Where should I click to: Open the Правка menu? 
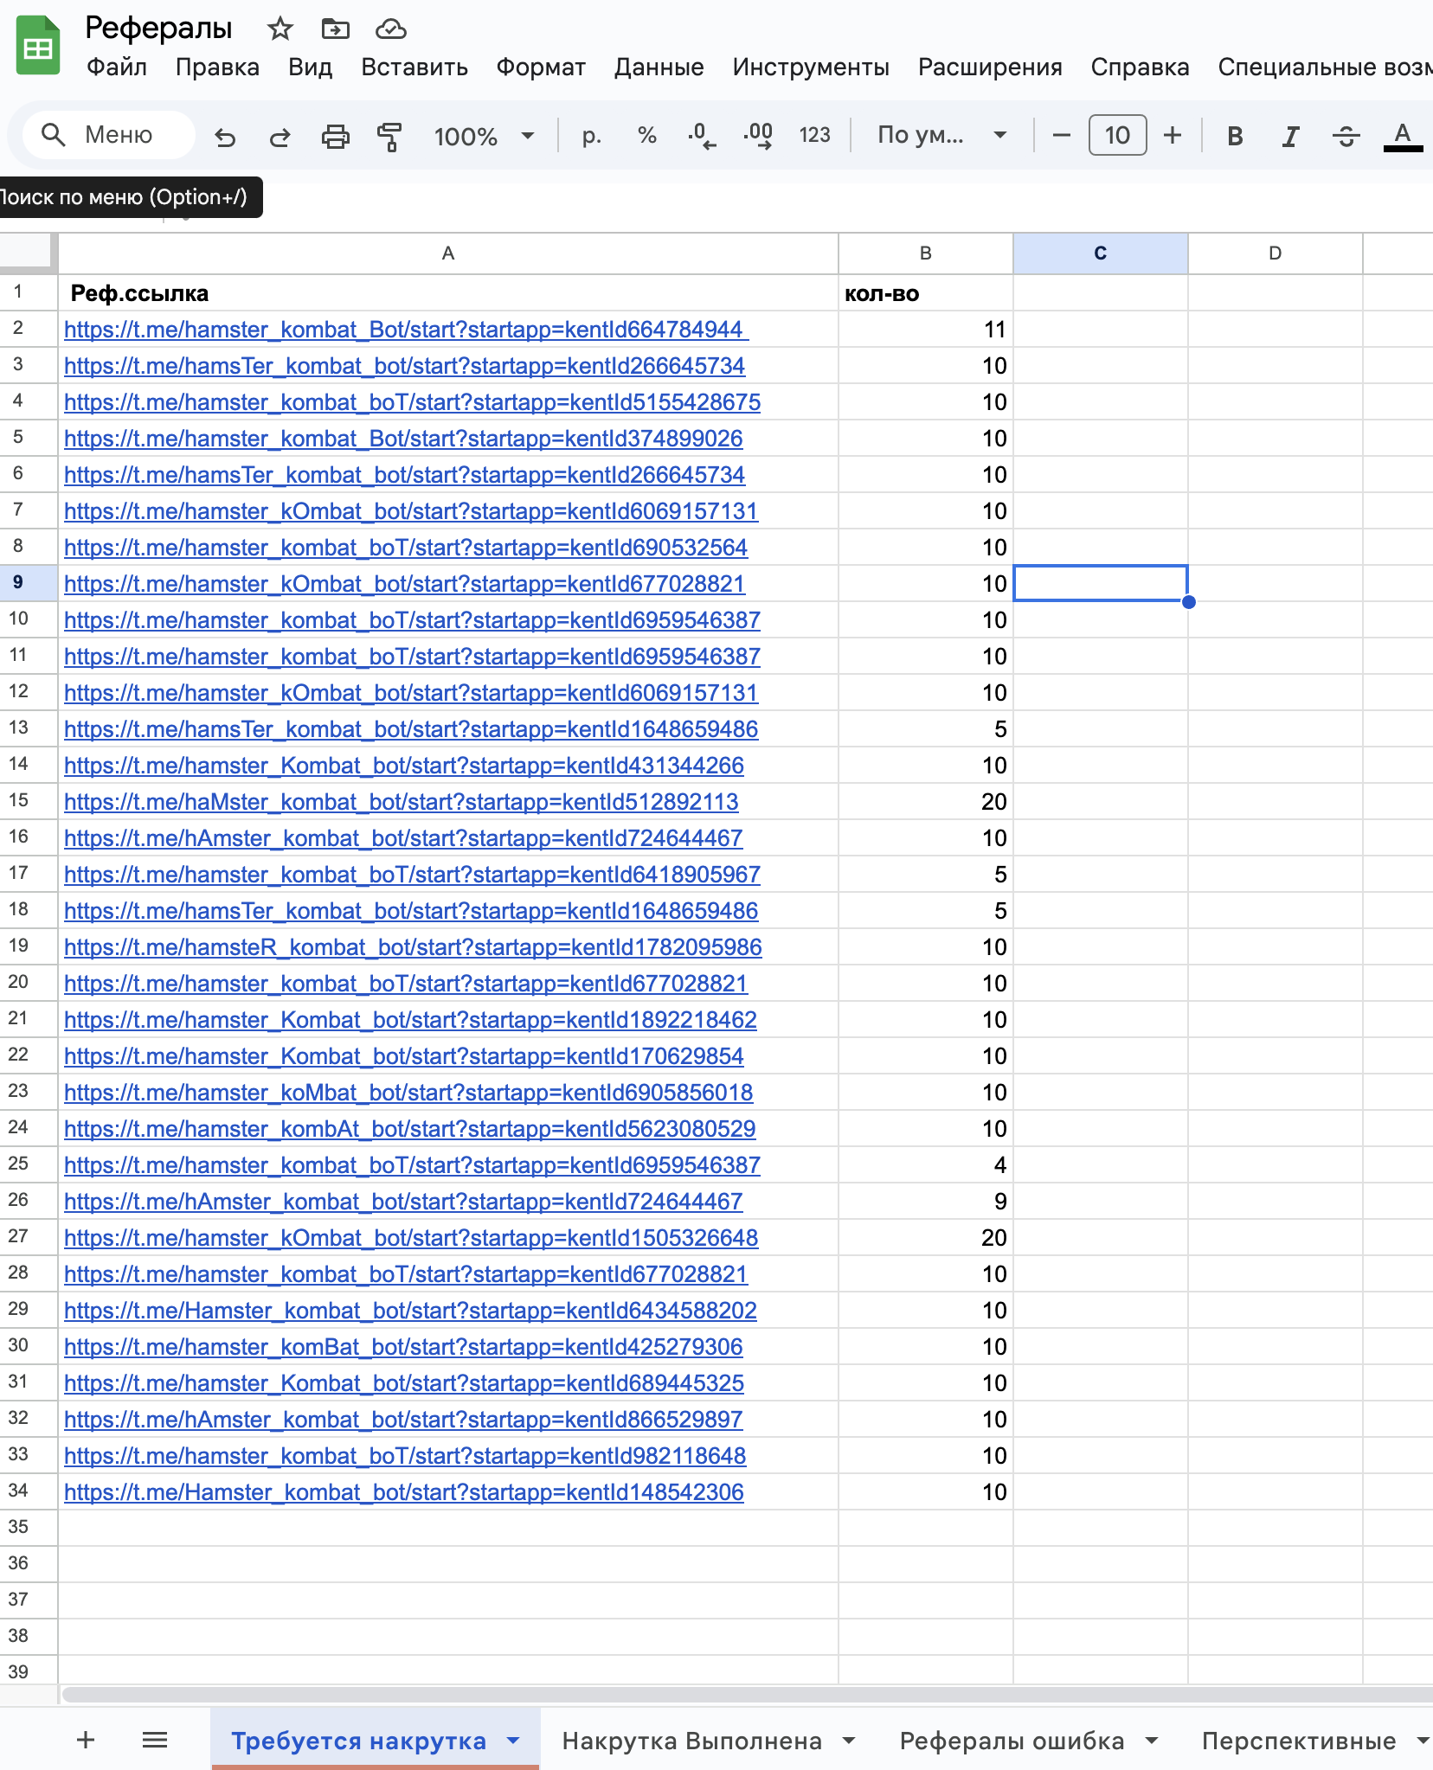217,67
